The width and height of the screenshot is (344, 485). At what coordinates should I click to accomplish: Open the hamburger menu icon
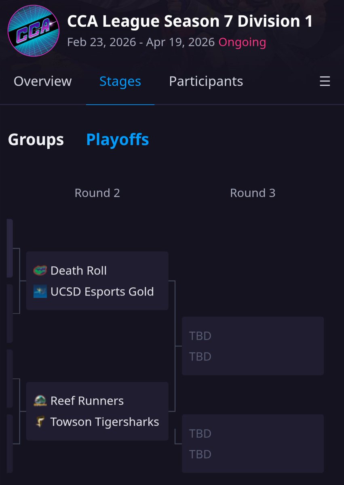click(325, 82)
